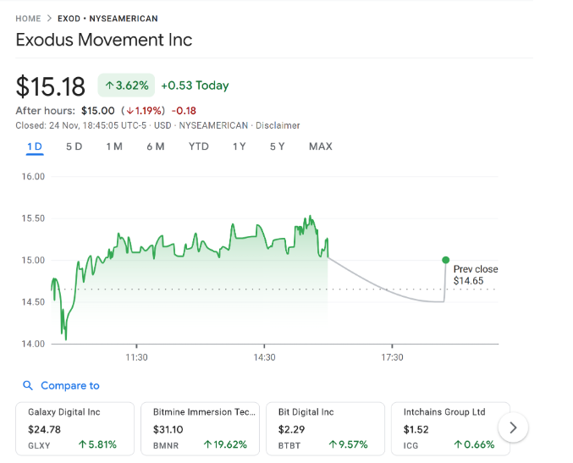Open the 1Y chart view

pyautogui.click(x=240, y=146)
